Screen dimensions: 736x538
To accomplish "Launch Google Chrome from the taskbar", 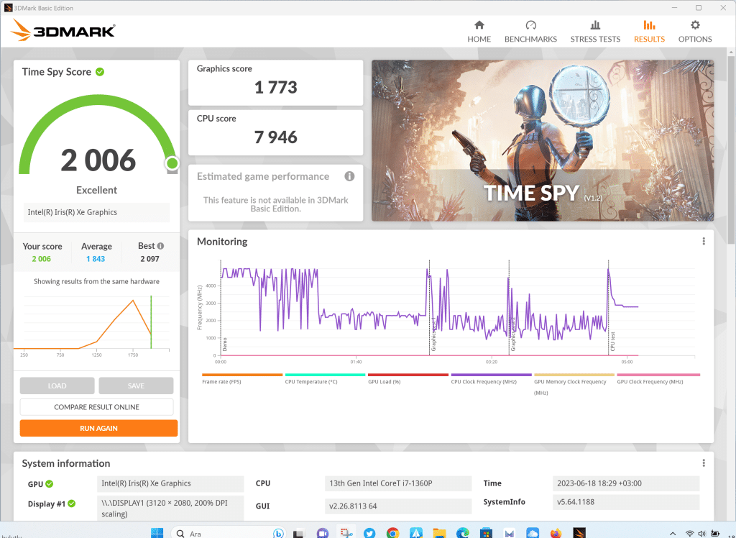I will pos(392,533).
